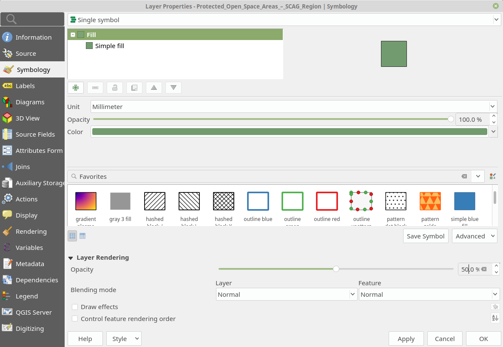Switch symbol list to icon grid view
Screen dimensions: 503x347
(x=73, y=236)
